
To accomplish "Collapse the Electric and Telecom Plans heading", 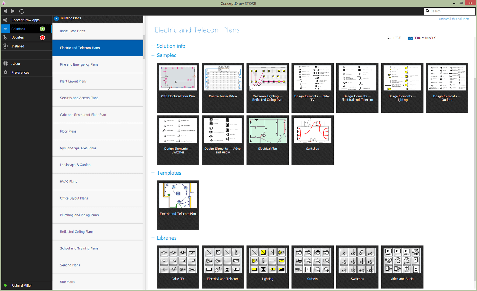I will 152,30.
